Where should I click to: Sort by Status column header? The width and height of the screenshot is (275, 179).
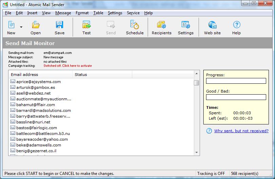click(102, 75)
